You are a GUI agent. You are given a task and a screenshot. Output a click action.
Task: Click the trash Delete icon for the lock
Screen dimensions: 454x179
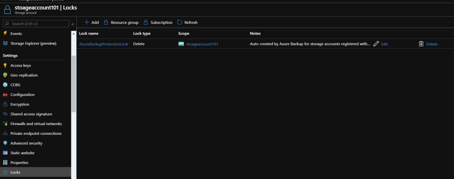421,44
